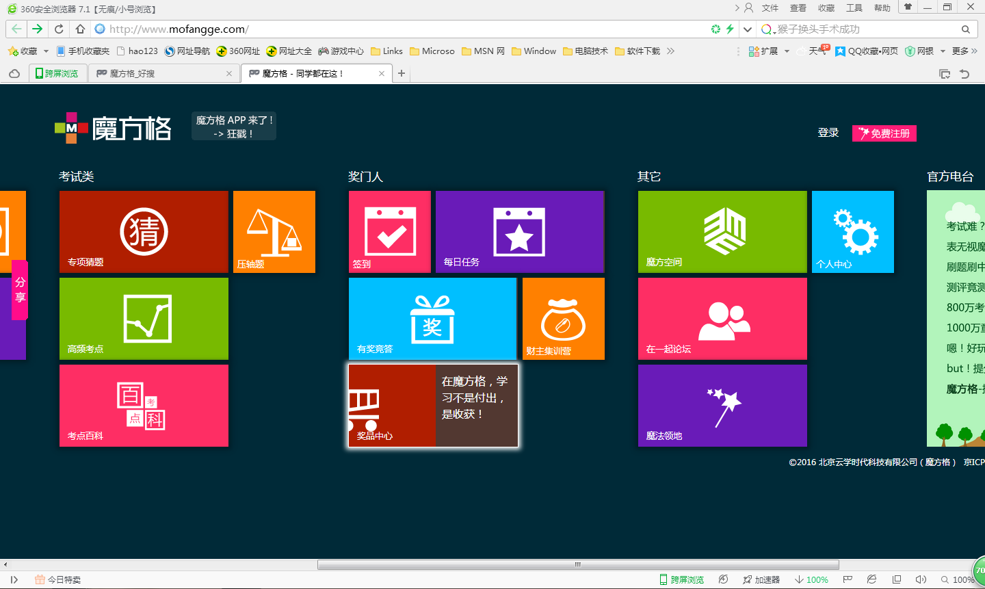Expand the address bar dropdown arrow
The image size is (985, 589).
tap(748, 29)
